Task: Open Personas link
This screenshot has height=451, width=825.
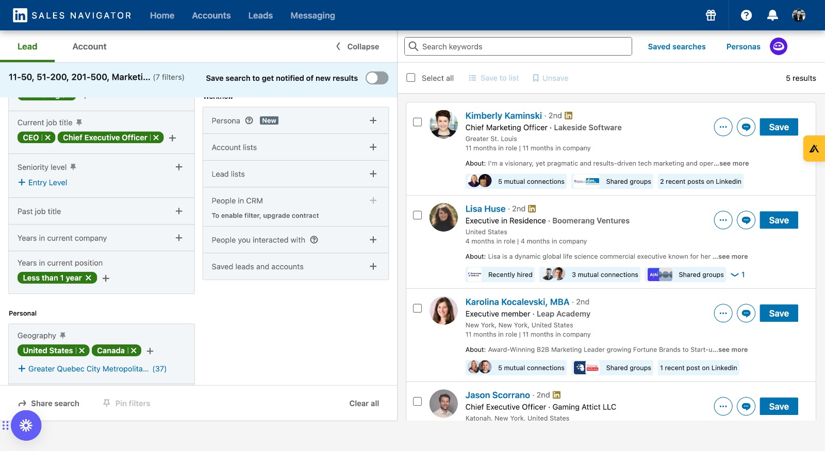Action: click(743, 46)
